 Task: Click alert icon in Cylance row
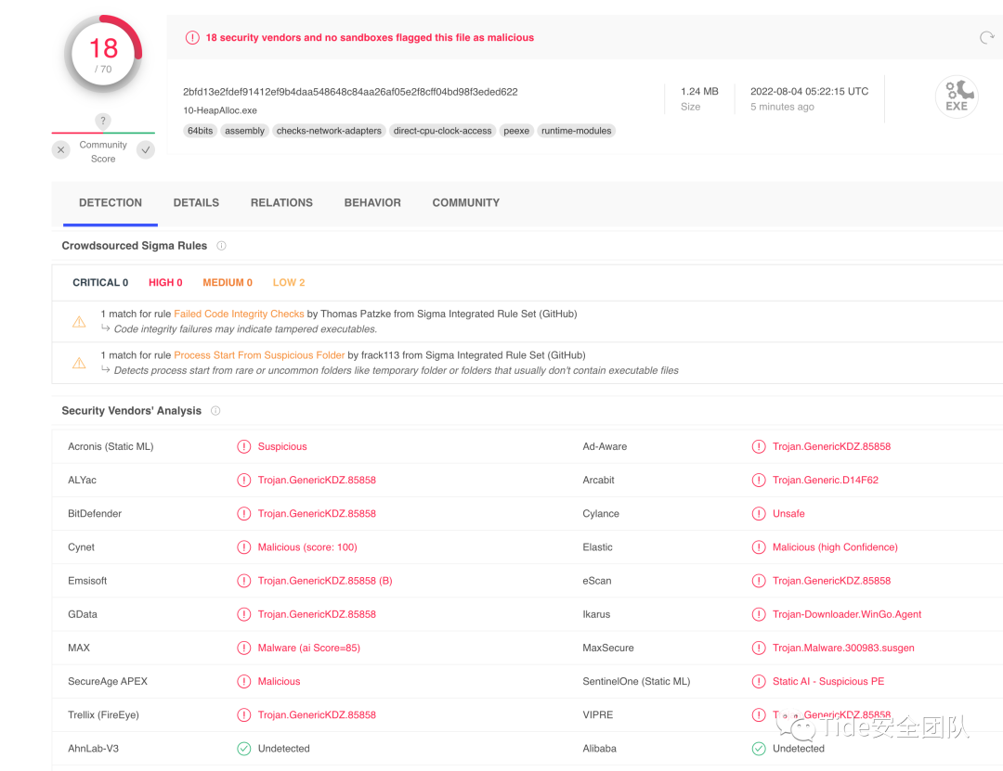(x=758, y=513)
